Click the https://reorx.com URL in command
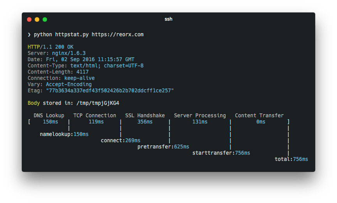337x203 pixels. pyautogui.click(x=118, y=35)
